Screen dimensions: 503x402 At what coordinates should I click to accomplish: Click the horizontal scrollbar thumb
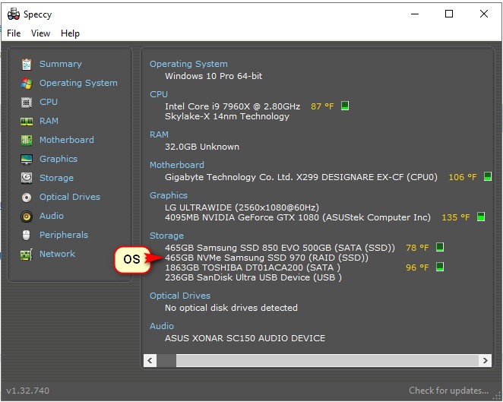(x=166, y=360)
